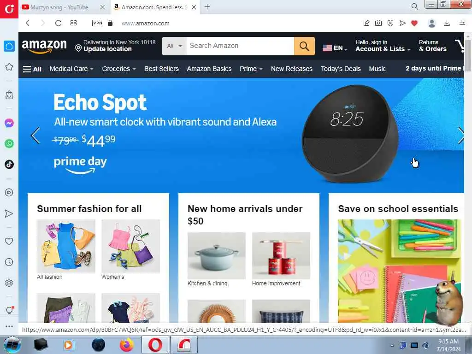Click the browser snapshot camera icon
This screenshot has width=472, height=354.
click(378, 23)
